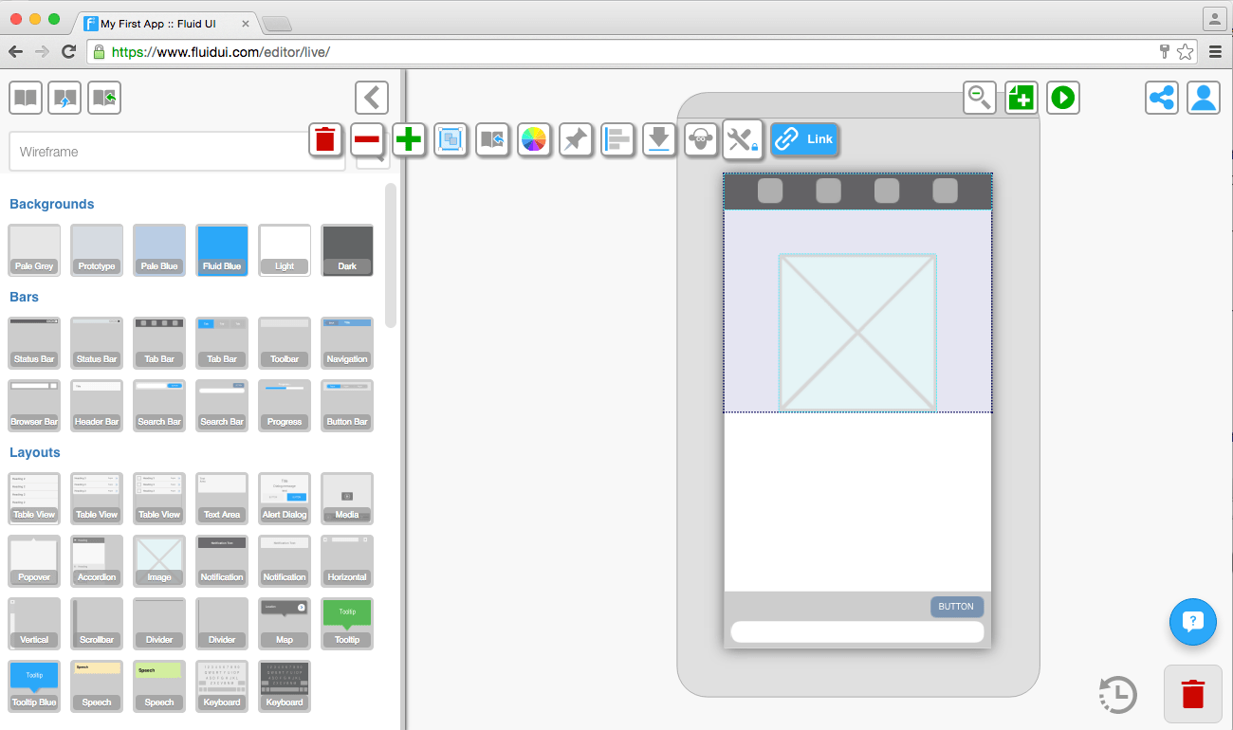Select the Dark background
The image size is (1233, 730).
click(347, 250)
